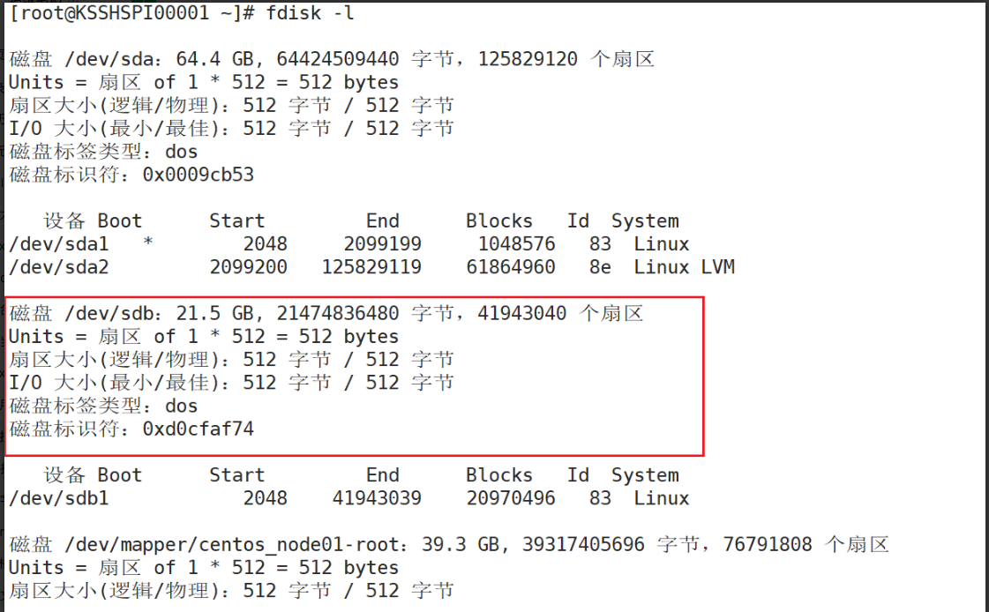Click the byte count 21474836480
This screenshot has height=612, width=989.
[x=337, y=313]
